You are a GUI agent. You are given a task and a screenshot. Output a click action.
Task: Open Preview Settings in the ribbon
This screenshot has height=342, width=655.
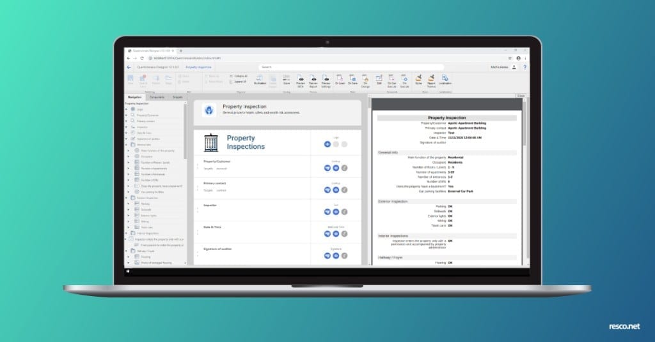[x=326, y=78]
